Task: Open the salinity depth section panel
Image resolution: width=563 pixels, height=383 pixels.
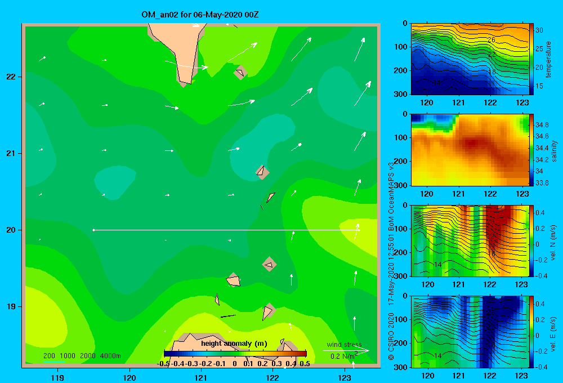Action: click(x=470, y=150)
